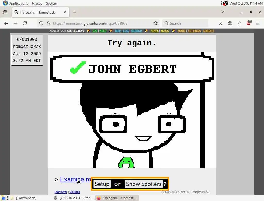Screen dimensions: 264x201
Task: Open the Pocket save icon
Action: point(221,23)
